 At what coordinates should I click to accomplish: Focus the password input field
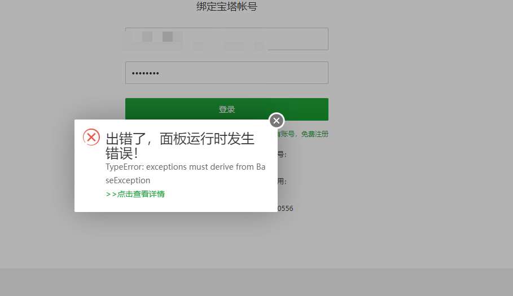coord(227,73)
